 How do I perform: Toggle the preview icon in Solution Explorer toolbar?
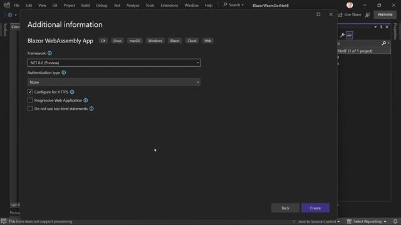(350, 35)
